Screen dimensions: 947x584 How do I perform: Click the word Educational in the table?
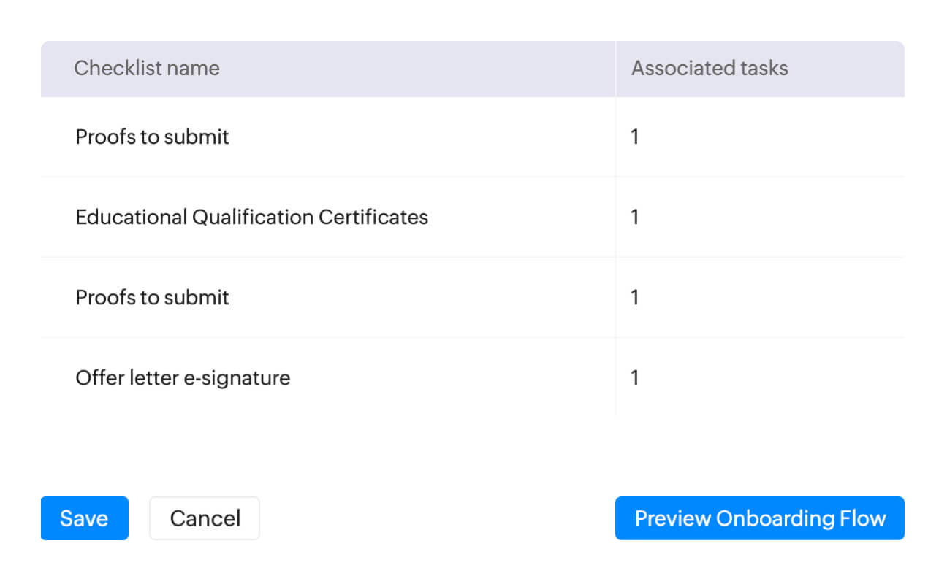click(x=131, y=218)
